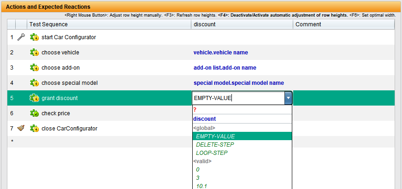Click the gear icon beside start Car Configurator
This screenshot has width=402, height=189.
click(x=34, y=37)
